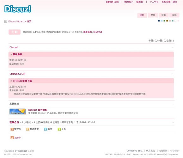The width and height of the screenshot is (183, 158).
Task: Click the 2002-12-16 record date text
Action: tap(88, 122)
